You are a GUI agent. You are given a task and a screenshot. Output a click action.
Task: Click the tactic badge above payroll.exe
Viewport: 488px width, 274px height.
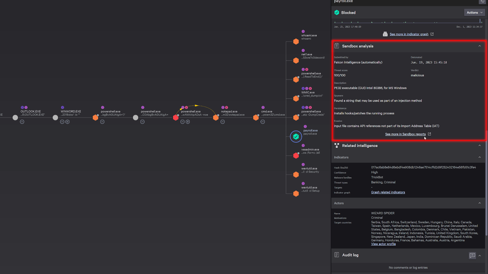point(305,126)
